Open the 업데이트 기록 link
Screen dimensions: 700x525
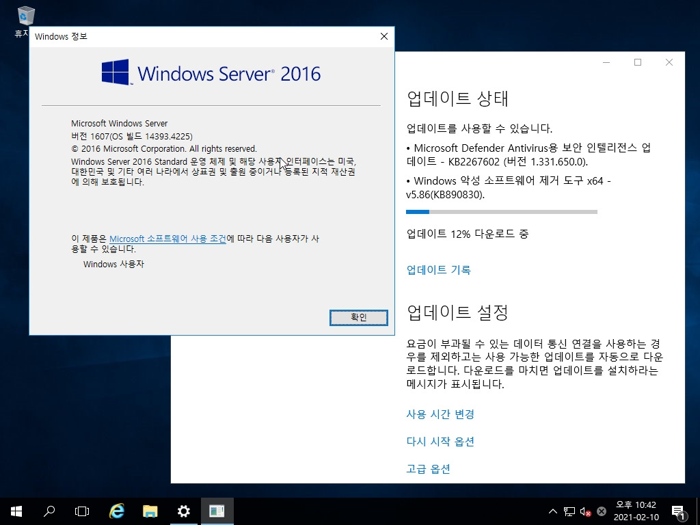point(438,269)
